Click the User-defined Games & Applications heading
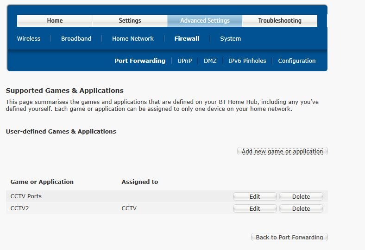The width and height of the screenshot is (365, 250). 61,131
